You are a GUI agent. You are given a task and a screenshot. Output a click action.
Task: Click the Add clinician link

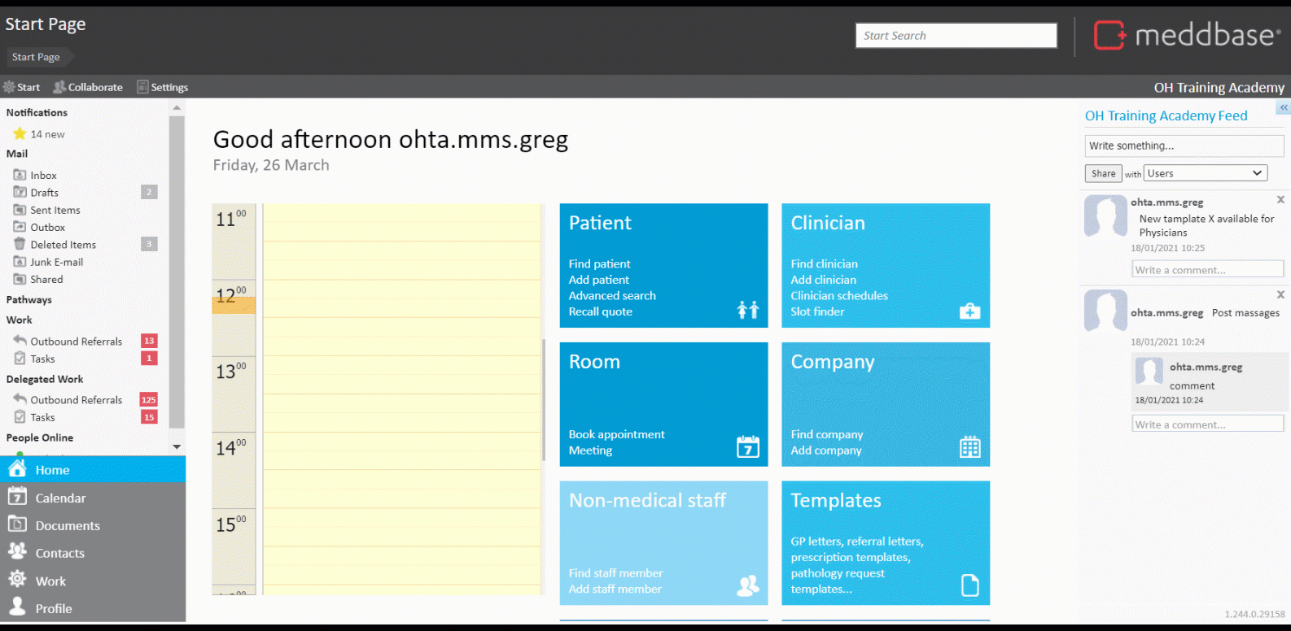coord(823,280)
